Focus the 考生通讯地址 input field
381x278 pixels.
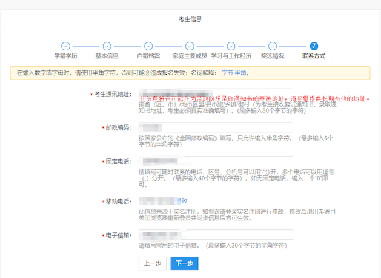[215, 94]
